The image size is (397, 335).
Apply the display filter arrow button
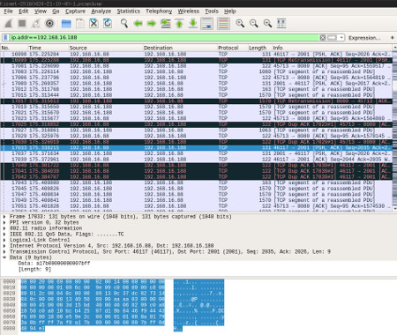(x=332, y=38)
